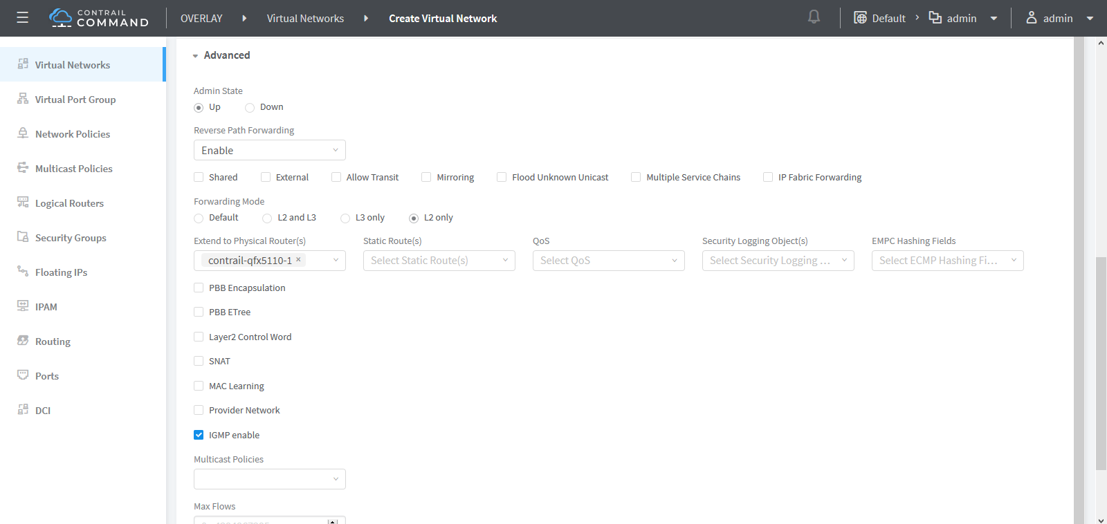Open the Reverse Path Forwarding dropdown
Screen dimensions: 1107x524
pos(269,150)
